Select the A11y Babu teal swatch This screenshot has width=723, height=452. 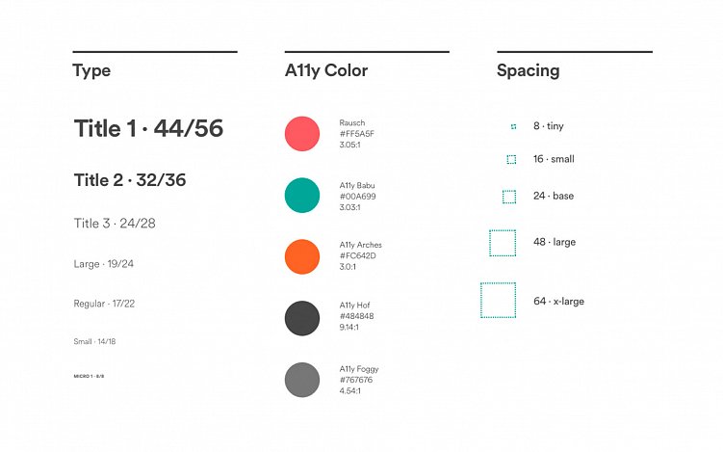click(x=302, y=195)
